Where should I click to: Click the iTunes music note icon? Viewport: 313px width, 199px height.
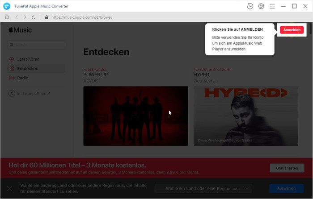coord(12,93)
